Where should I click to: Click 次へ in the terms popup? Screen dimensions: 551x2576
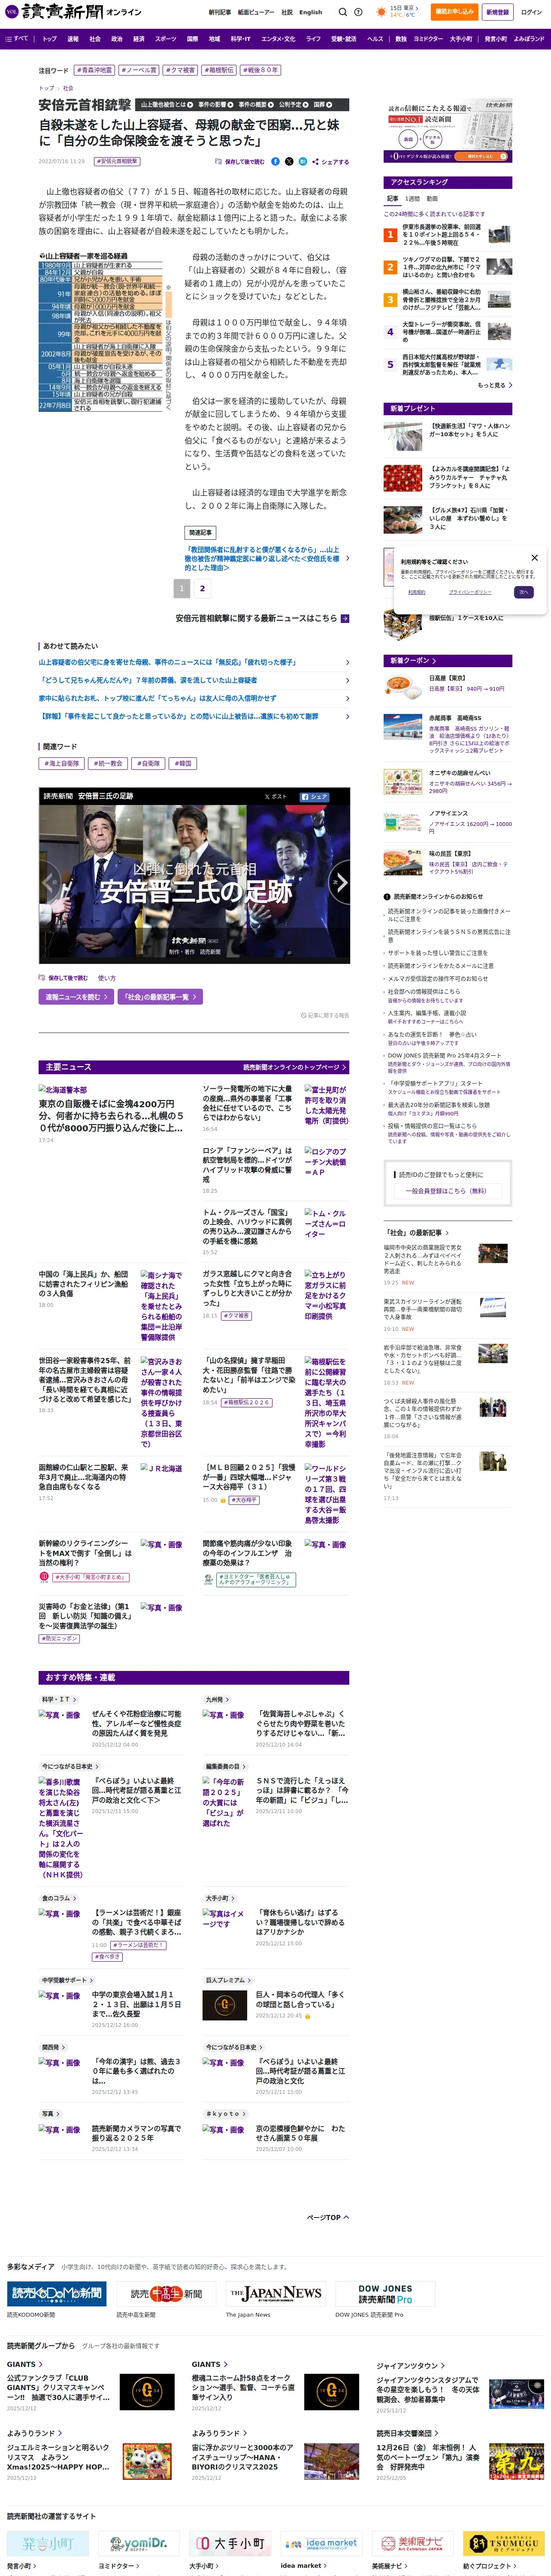pyautogui.click(x=523, y=592)
